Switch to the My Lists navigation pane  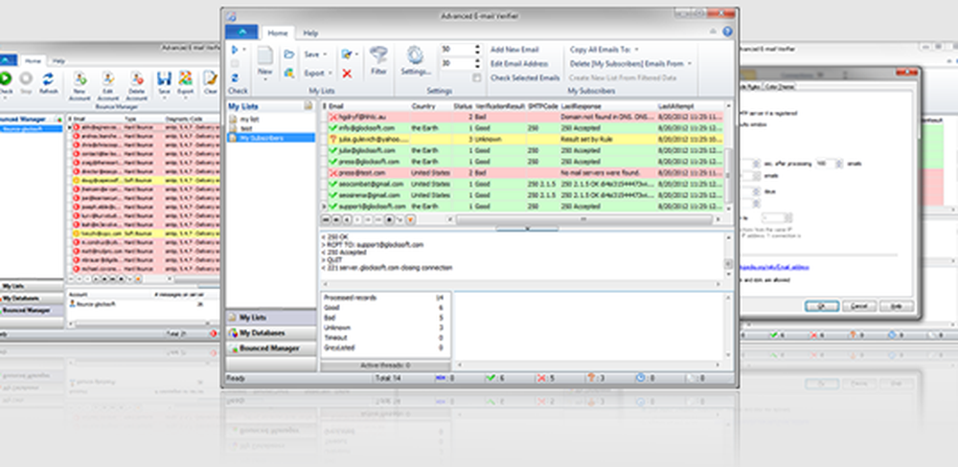tap(271, 318)
